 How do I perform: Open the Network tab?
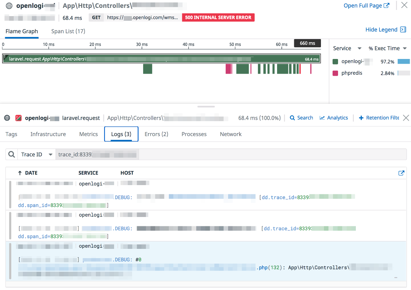click(x=231, y=134)
